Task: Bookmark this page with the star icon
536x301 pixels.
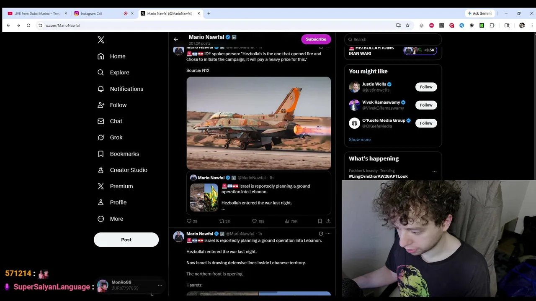Action: tap(407, 26)
